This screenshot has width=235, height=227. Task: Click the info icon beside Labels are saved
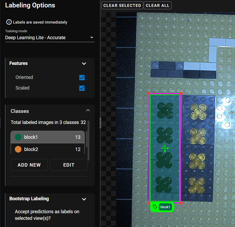tap(9, 22)
